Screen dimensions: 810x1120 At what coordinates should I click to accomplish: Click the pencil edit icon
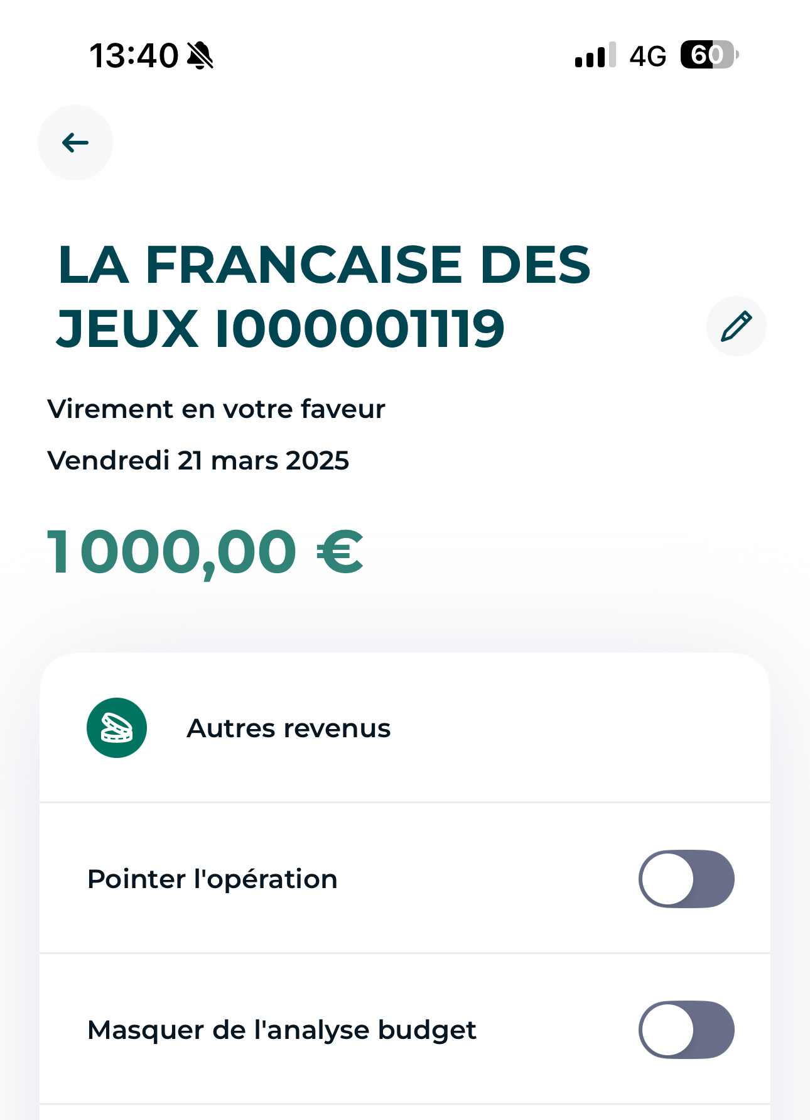(x=736, y=326)
